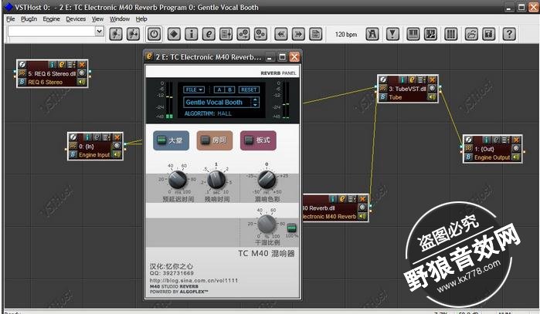Click the 干湿比例 dry/wet mix knob
The image size is (540, 314).
[267, 224]
